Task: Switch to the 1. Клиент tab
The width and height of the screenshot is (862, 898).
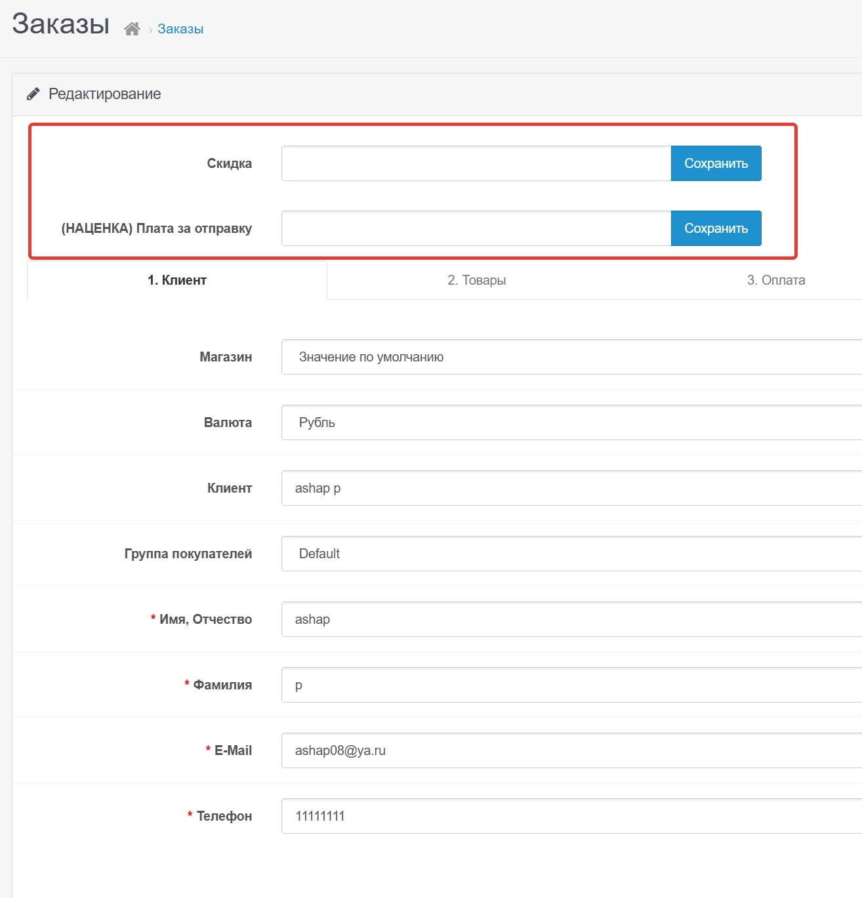Action: [177, 280]
